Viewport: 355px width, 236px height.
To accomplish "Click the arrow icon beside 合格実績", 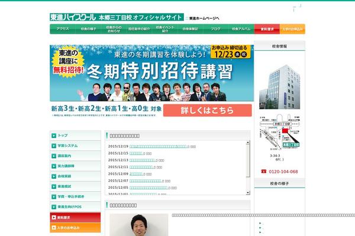I will [54, 176].
